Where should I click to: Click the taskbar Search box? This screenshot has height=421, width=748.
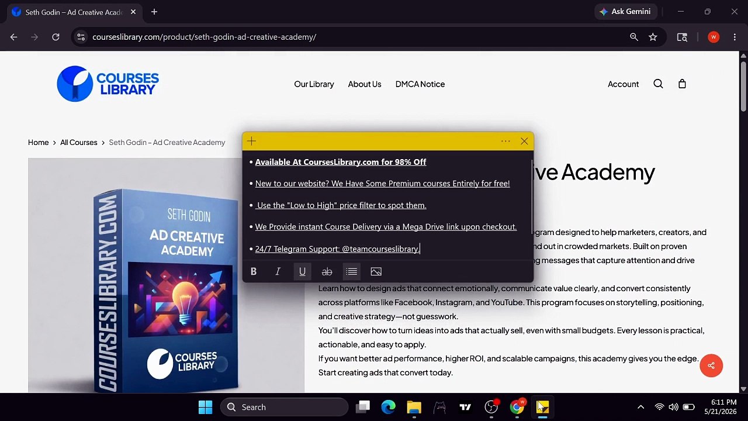click(284, 407)
